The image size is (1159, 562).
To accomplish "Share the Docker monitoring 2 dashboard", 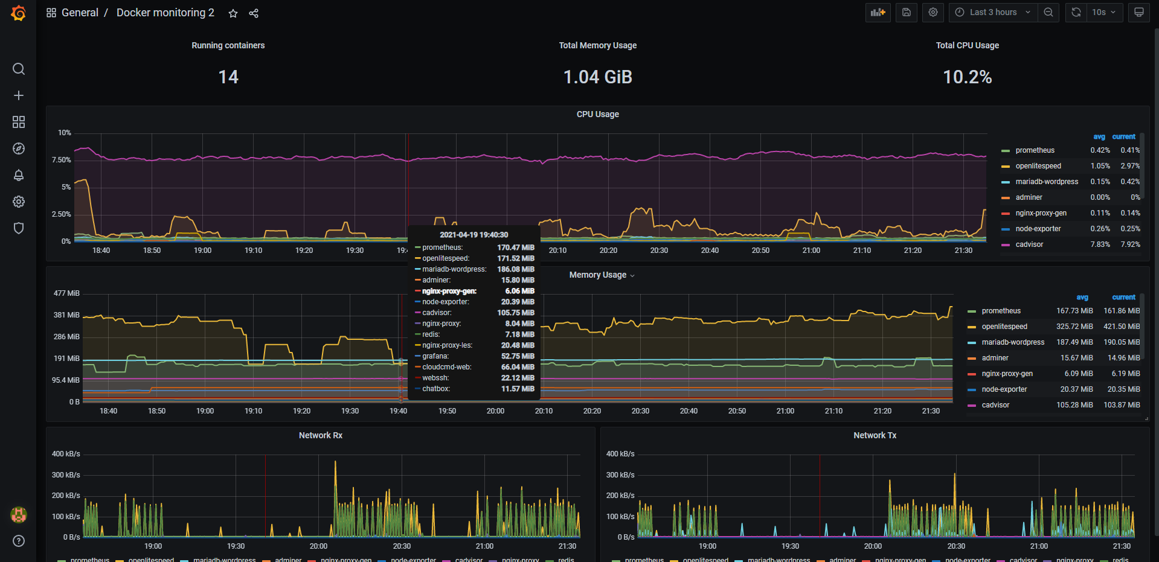I will point(254,13).
